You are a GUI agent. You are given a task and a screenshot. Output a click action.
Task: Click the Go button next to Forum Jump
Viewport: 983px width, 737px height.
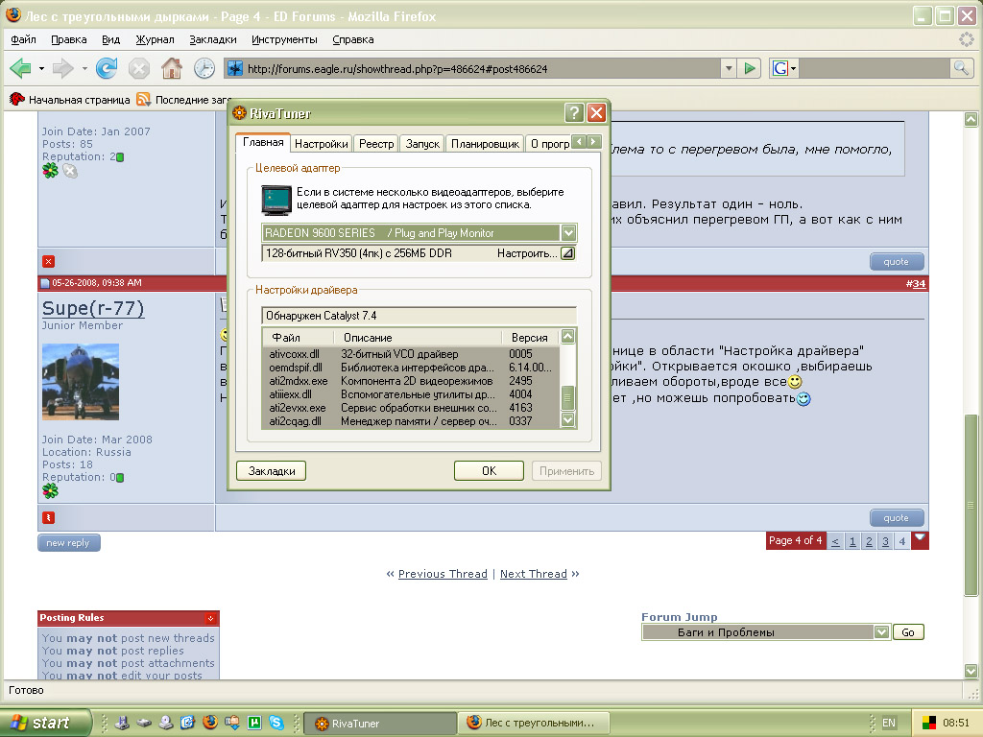pyautogui.click(x=908, y=632)
